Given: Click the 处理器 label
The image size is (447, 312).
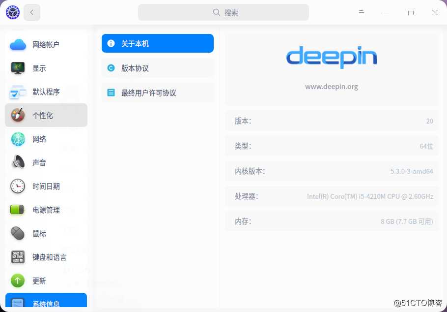Looking at the screenshot, I should point(246,196).
